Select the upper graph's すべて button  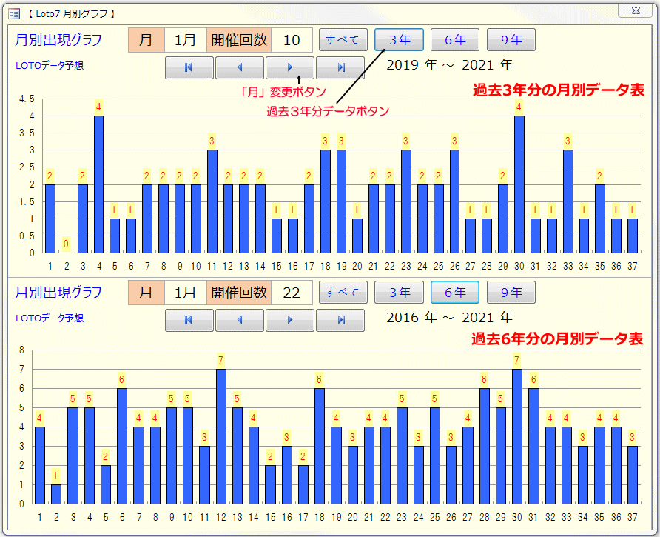click(343, 39)
